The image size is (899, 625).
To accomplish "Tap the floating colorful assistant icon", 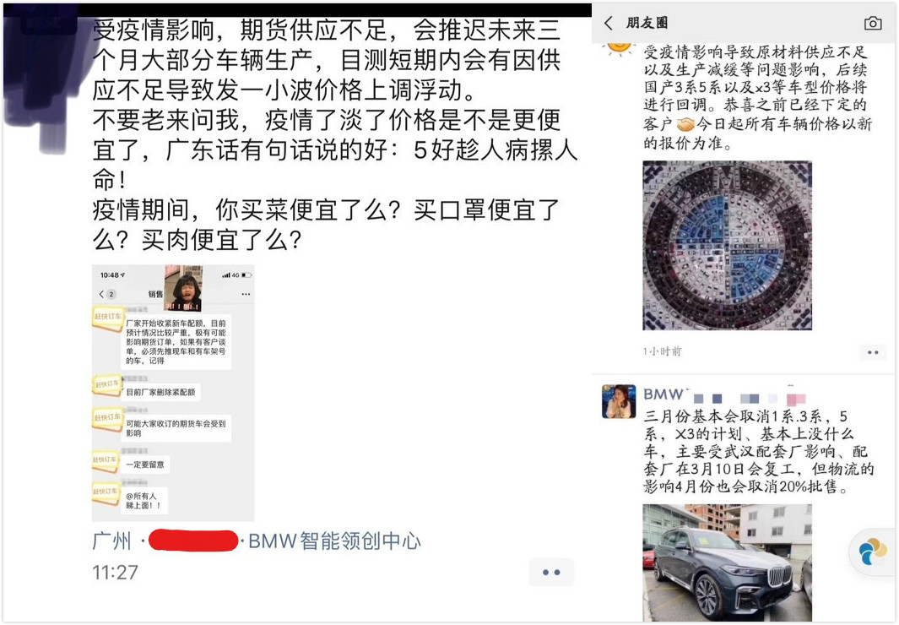I will (873, 552).
